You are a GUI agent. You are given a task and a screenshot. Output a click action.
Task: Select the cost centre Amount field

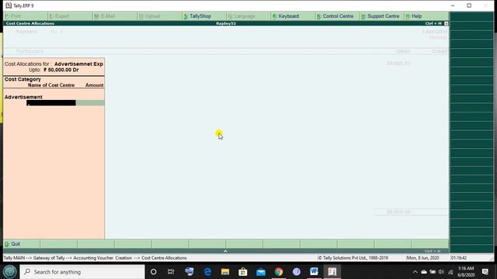(90, 103)
